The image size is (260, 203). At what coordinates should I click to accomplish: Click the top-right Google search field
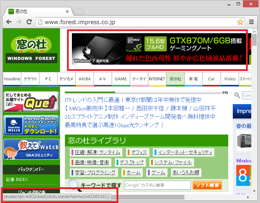pos(247,95)
